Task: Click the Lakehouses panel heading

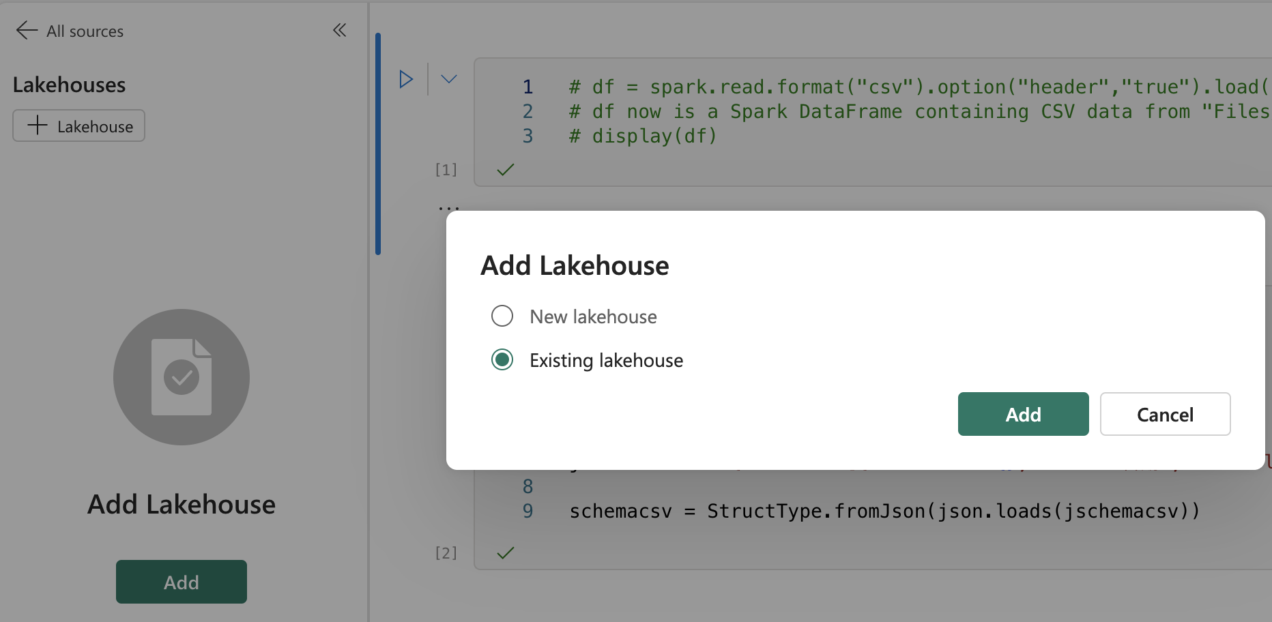Action: [x=70, y=85]
